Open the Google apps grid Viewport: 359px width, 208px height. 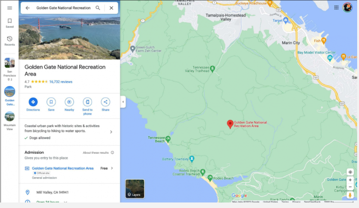[x=336, y=7]
